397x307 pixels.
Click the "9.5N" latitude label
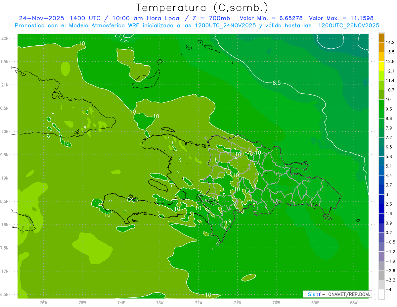click(x=4, y=155)
